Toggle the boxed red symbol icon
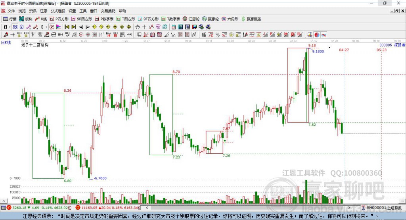This screenshot has width=406, height=220. click(52, 27)
